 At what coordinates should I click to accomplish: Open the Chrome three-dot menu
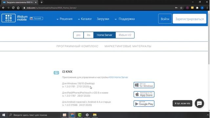(x=207, y=8)
